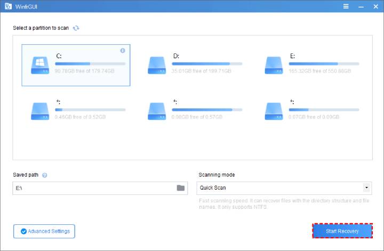The image size is (384, 251).
Task: Open the hamburger menu in title bar
Action: tap(346, 6)
